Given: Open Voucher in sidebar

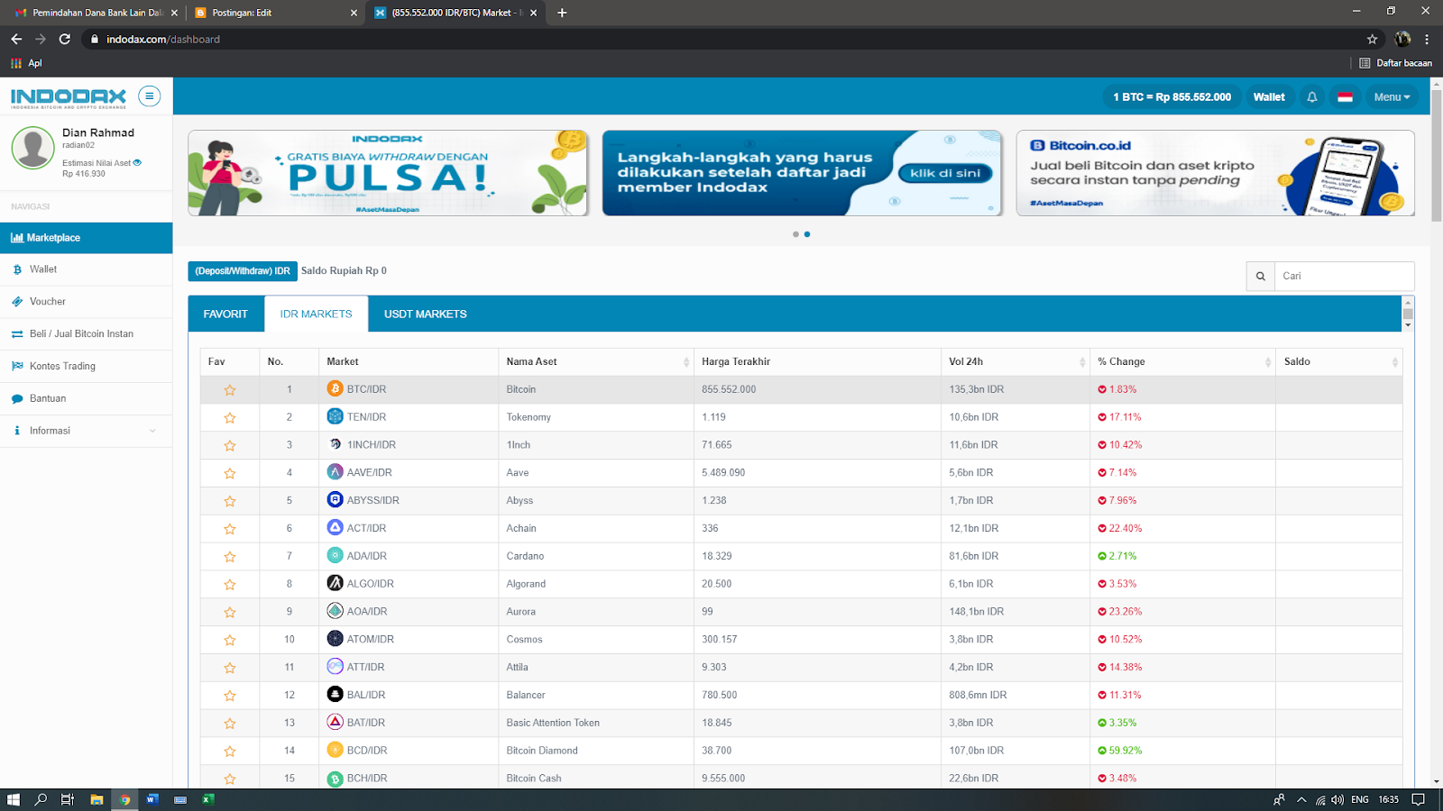Looking at the screenshot, I should (87, 302).
